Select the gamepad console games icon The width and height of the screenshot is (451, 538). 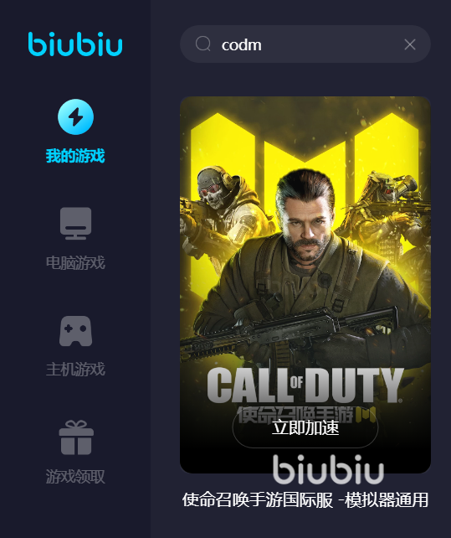(76, 331)
